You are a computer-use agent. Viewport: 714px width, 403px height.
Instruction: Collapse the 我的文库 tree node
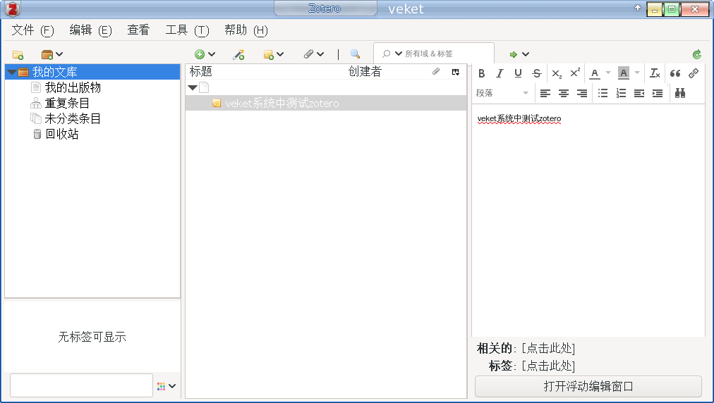click(x=12, y=72)
